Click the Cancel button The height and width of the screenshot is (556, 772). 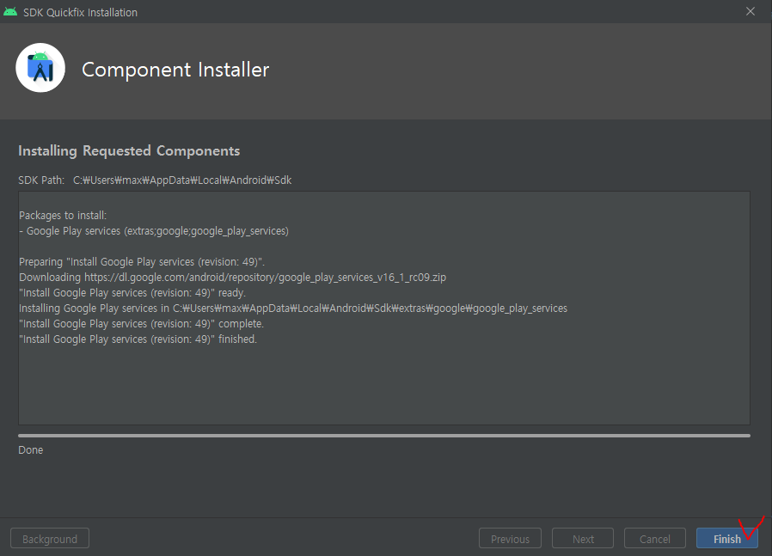click(655, 538)
